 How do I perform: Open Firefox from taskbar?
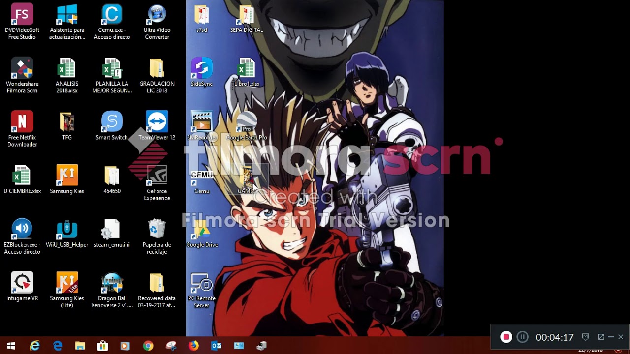click(193, 346)
